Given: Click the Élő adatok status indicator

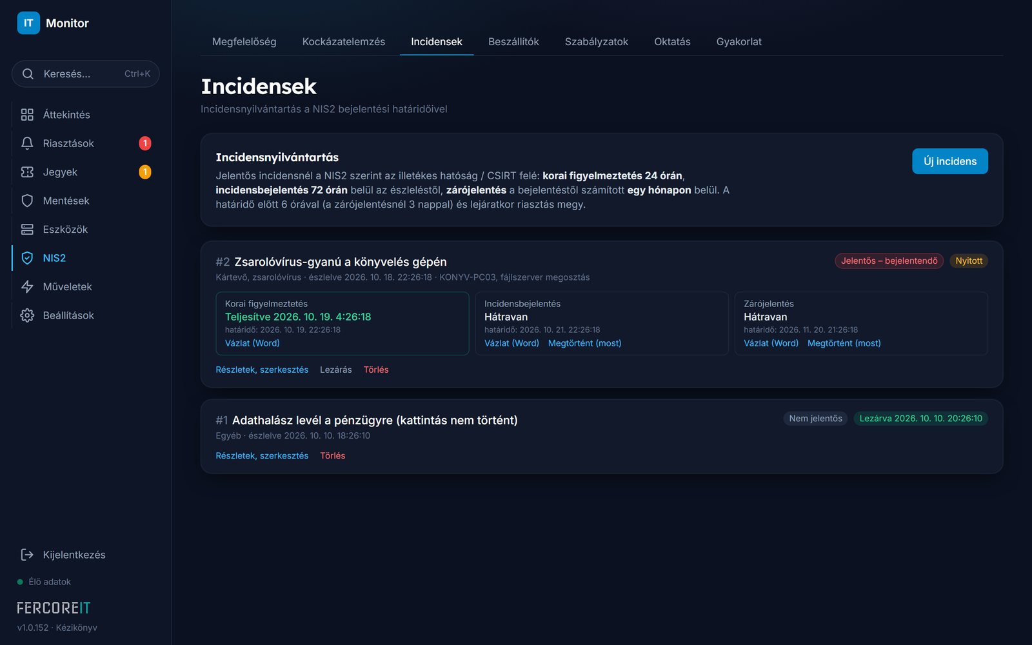Looking at the screenshot, I should point(44,582).
